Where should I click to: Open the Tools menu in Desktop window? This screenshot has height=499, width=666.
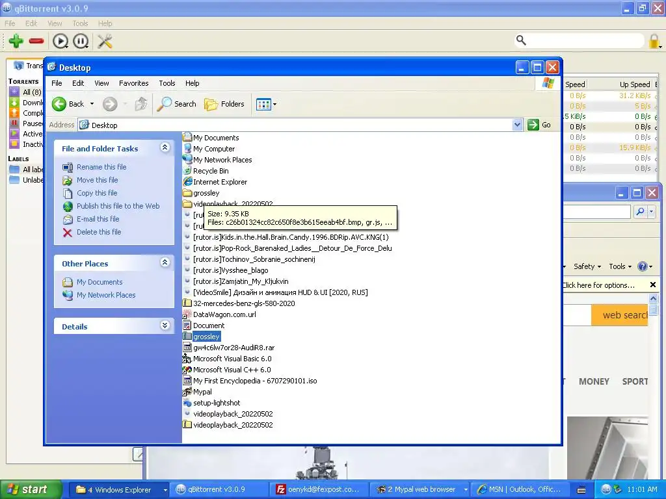[167, 83]
